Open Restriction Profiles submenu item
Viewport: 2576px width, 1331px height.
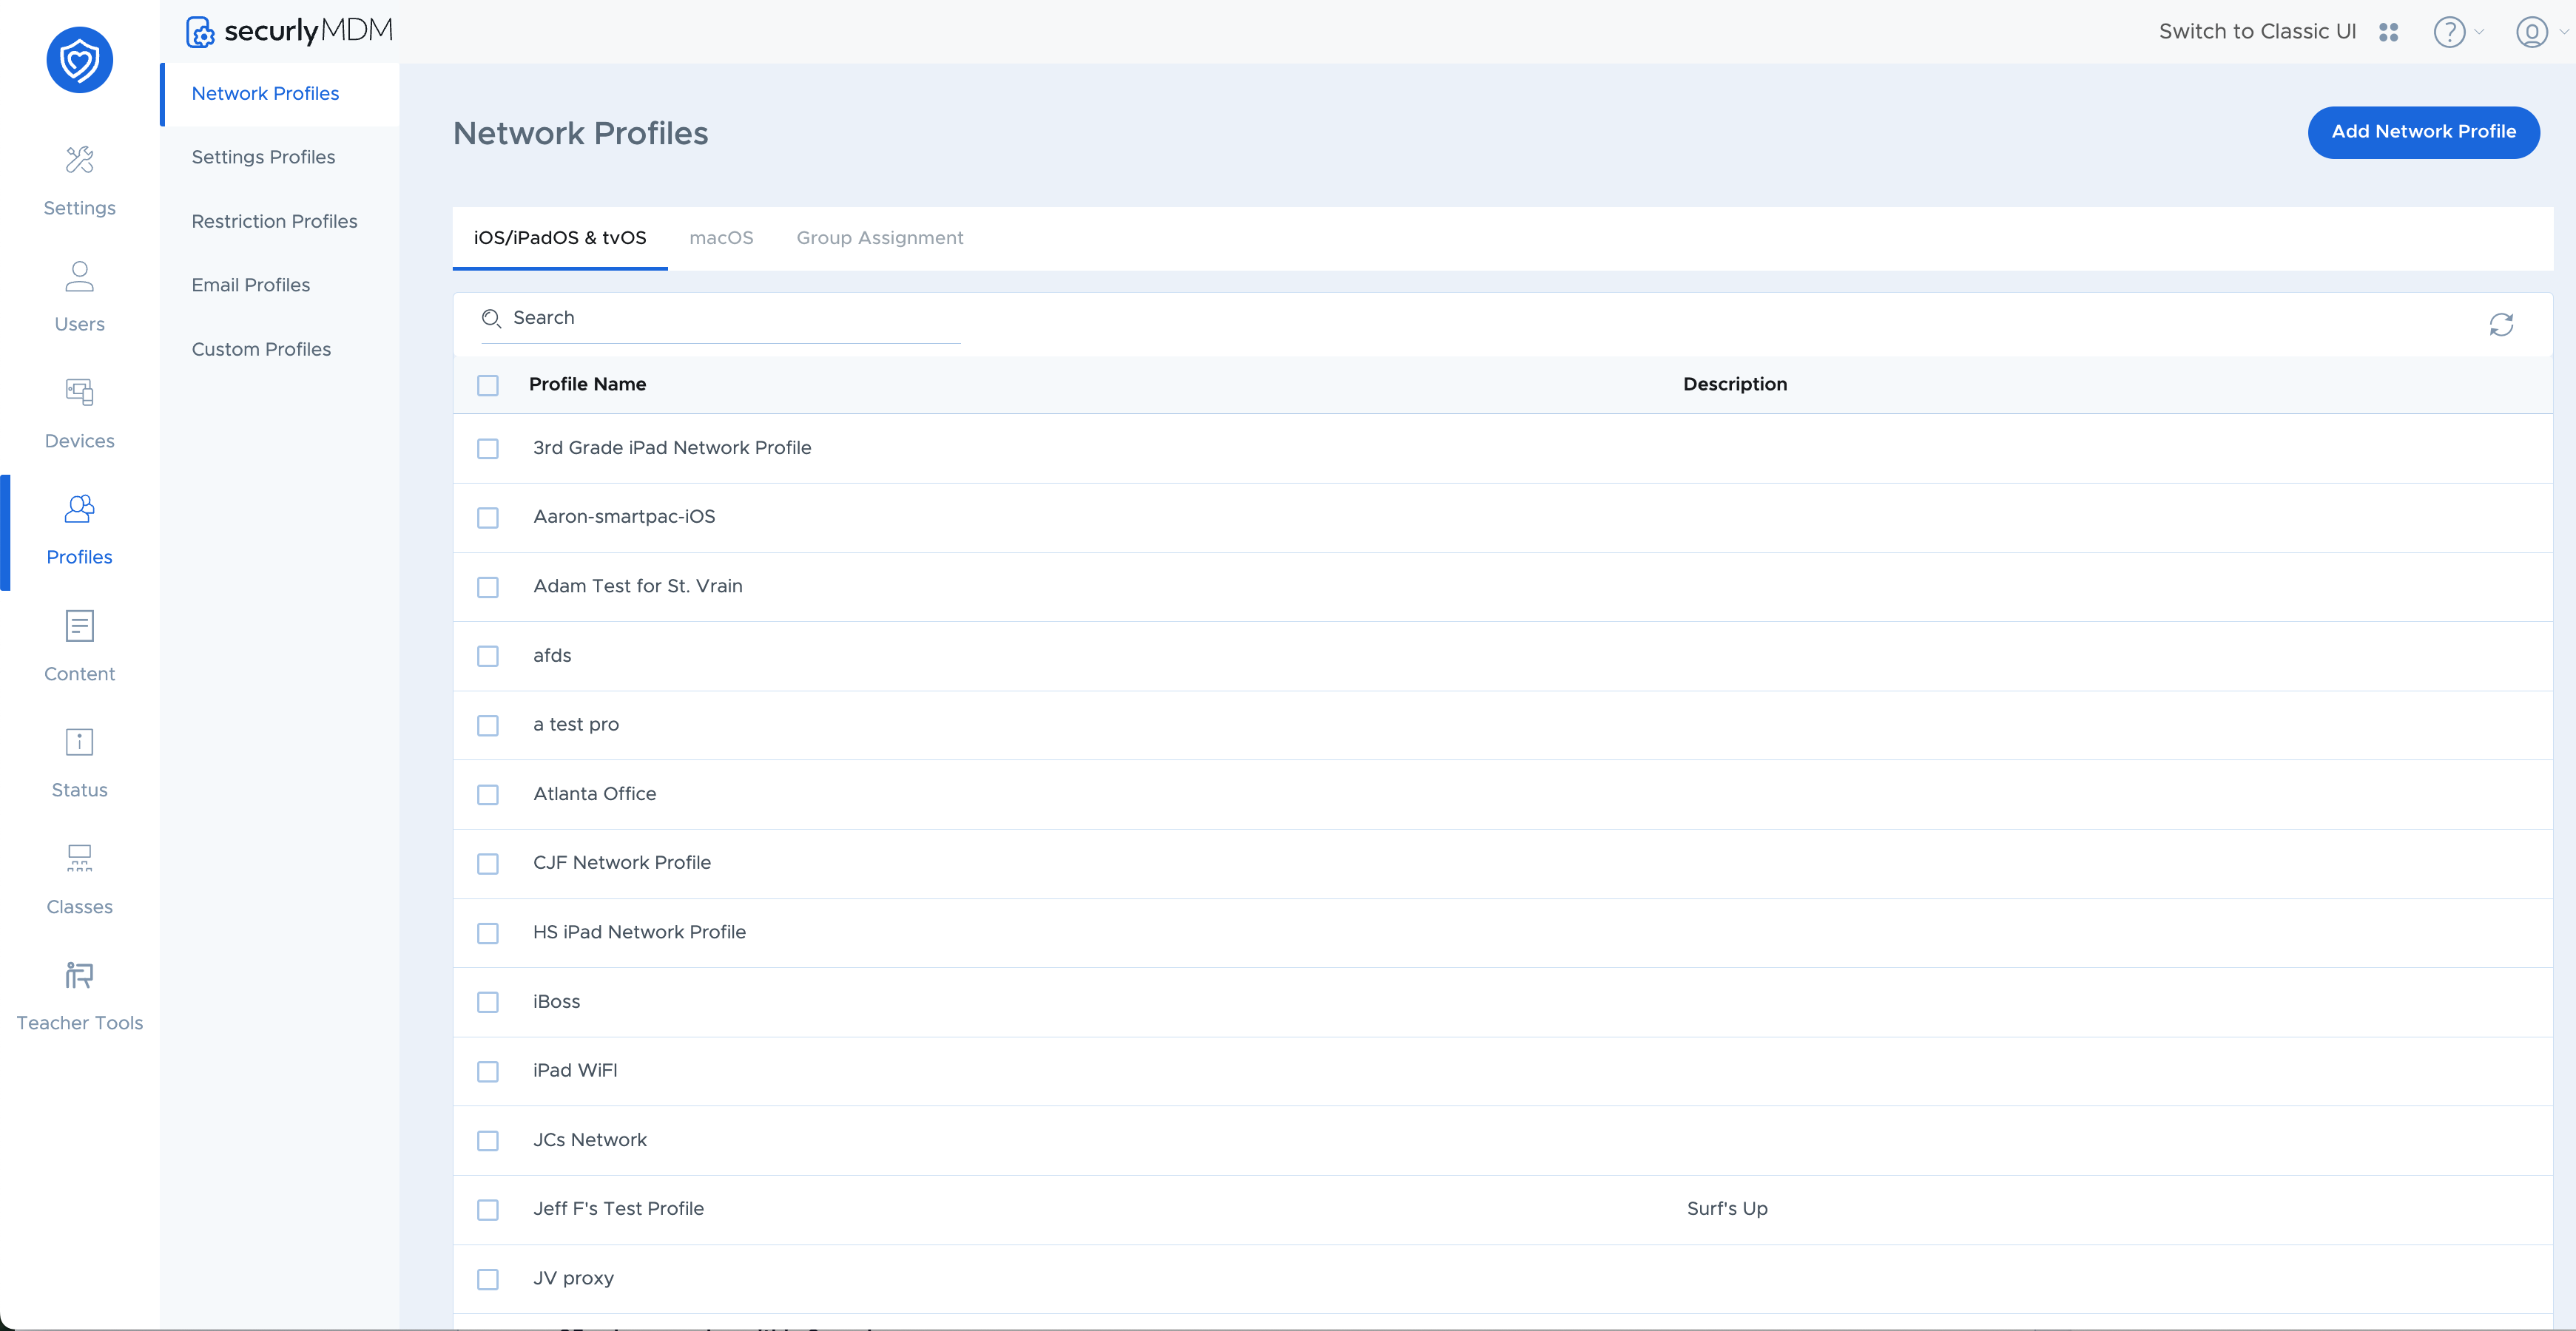coord(274,222)
